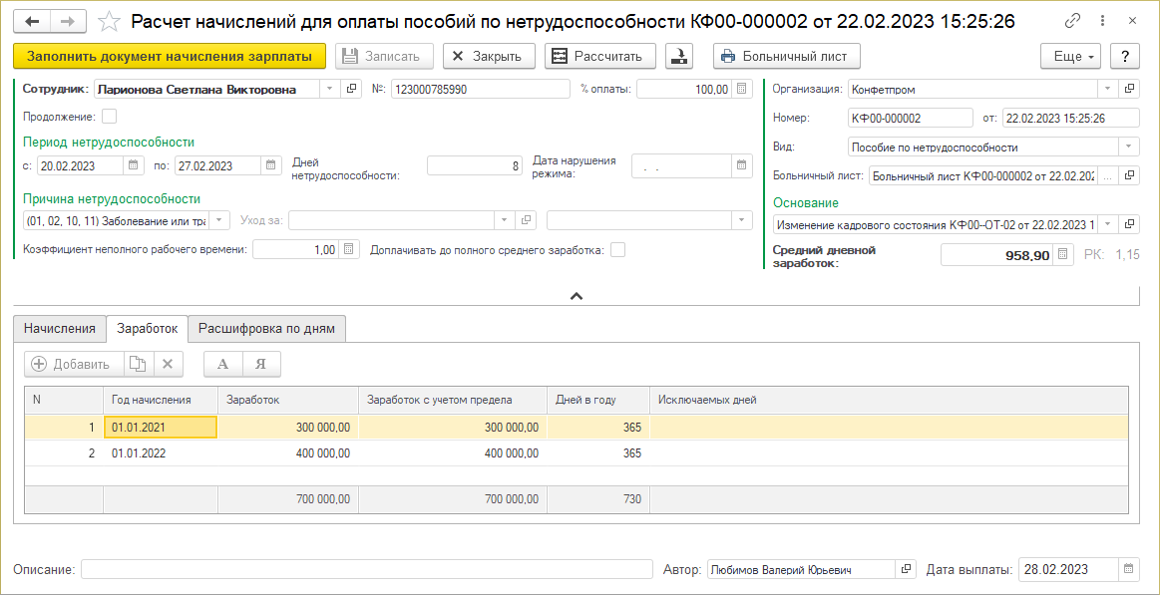
Task: Copy link to document via chain icon
Action: pos(1073,21)
